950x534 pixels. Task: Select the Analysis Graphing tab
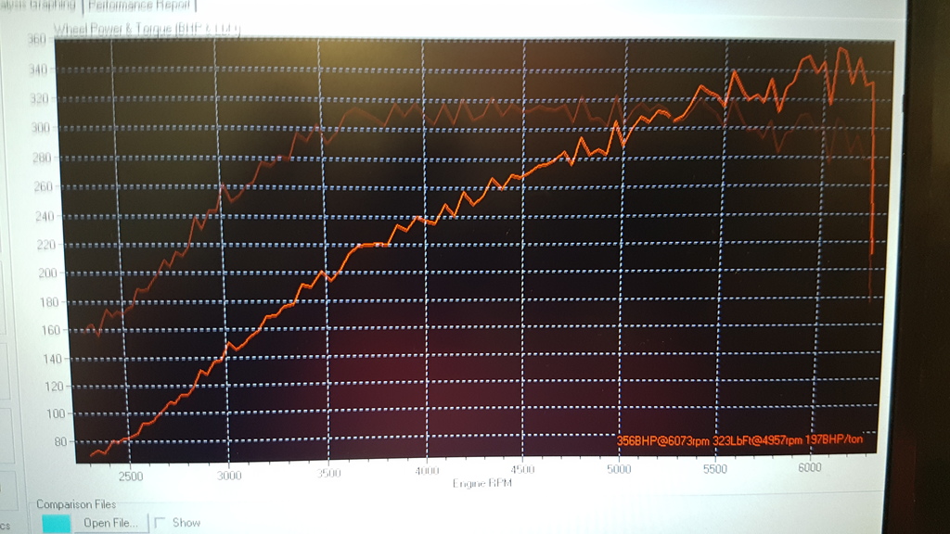click(x=39, y=6)
